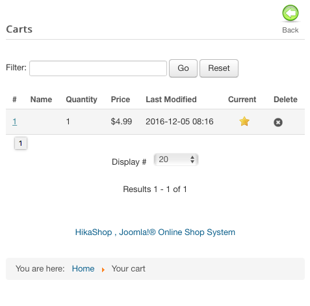Viewport: 310px width, 306px height.
Task: Click the gold star Current cart icon
Action: click(x=244, y=121)
